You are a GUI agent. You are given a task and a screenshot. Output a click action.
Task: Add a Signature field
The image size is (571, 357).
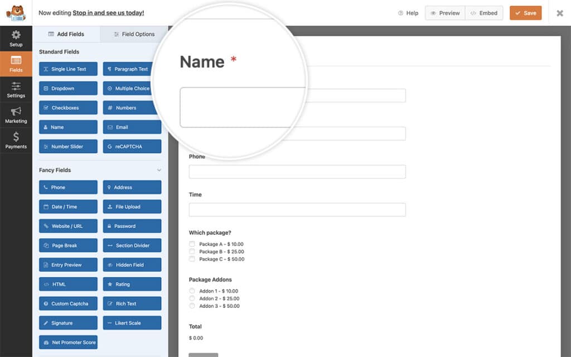67,322
